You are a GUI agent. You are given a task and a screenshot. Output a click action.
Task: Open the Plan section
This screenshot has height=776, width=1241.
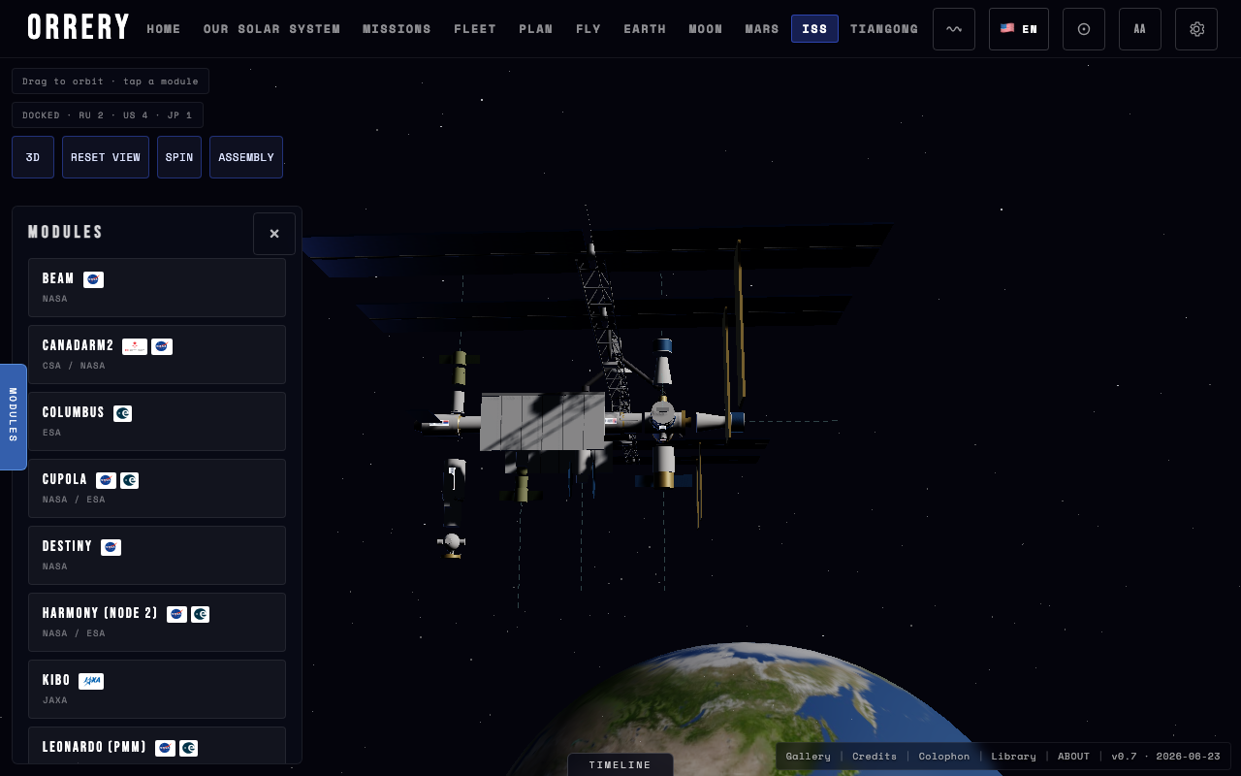coord(536,29)
